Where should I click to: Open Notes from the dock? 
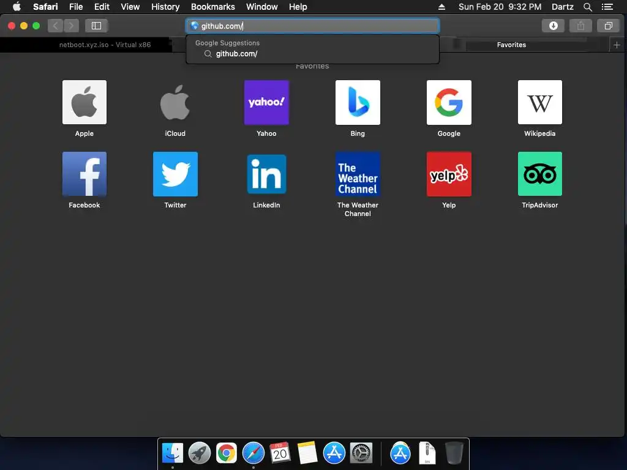coord(307,453)
